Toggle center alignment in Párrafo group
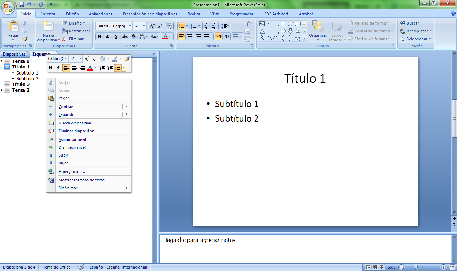457x271 pixels. click(x=190, y=36)
